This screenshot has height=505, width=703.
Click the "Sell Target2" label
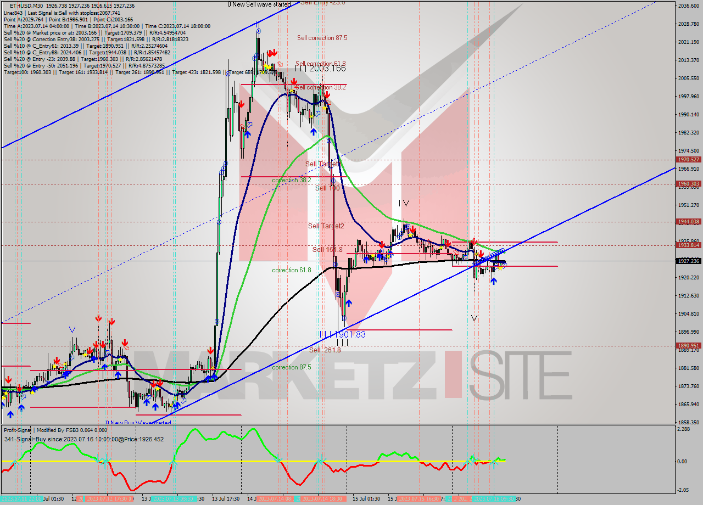326,226
